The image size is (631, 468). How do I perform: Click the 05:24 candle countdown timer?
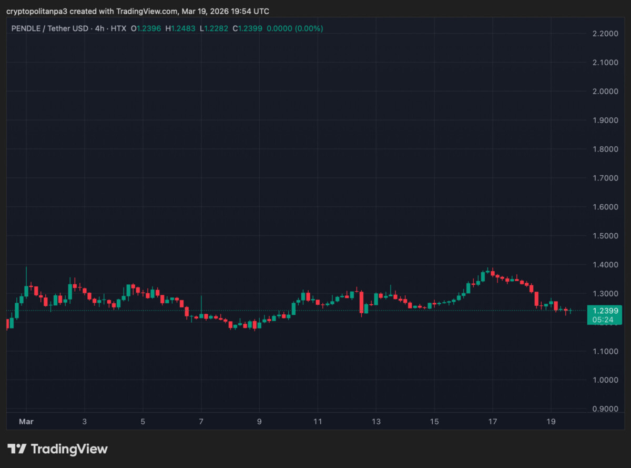click(x=604, y=319)
